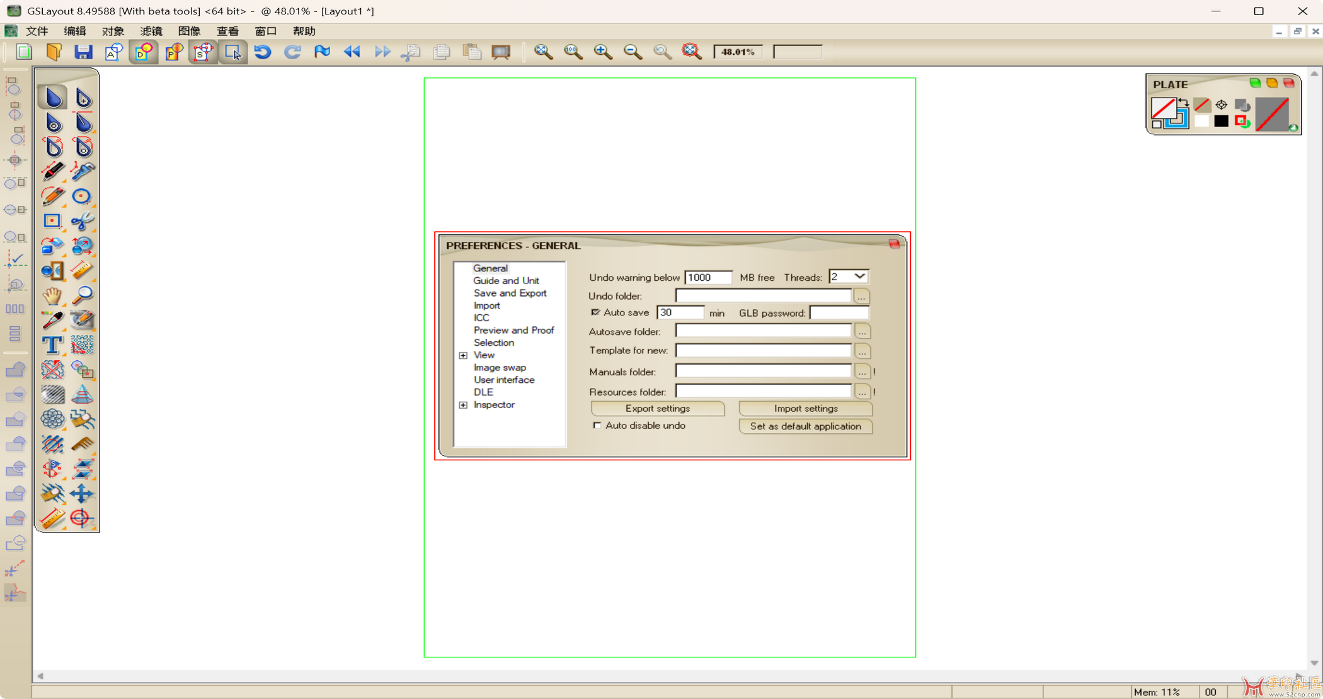1323x699 pixels.
Task: Click the Save disk icon in toolbar
Action: (x=83, y=52)
